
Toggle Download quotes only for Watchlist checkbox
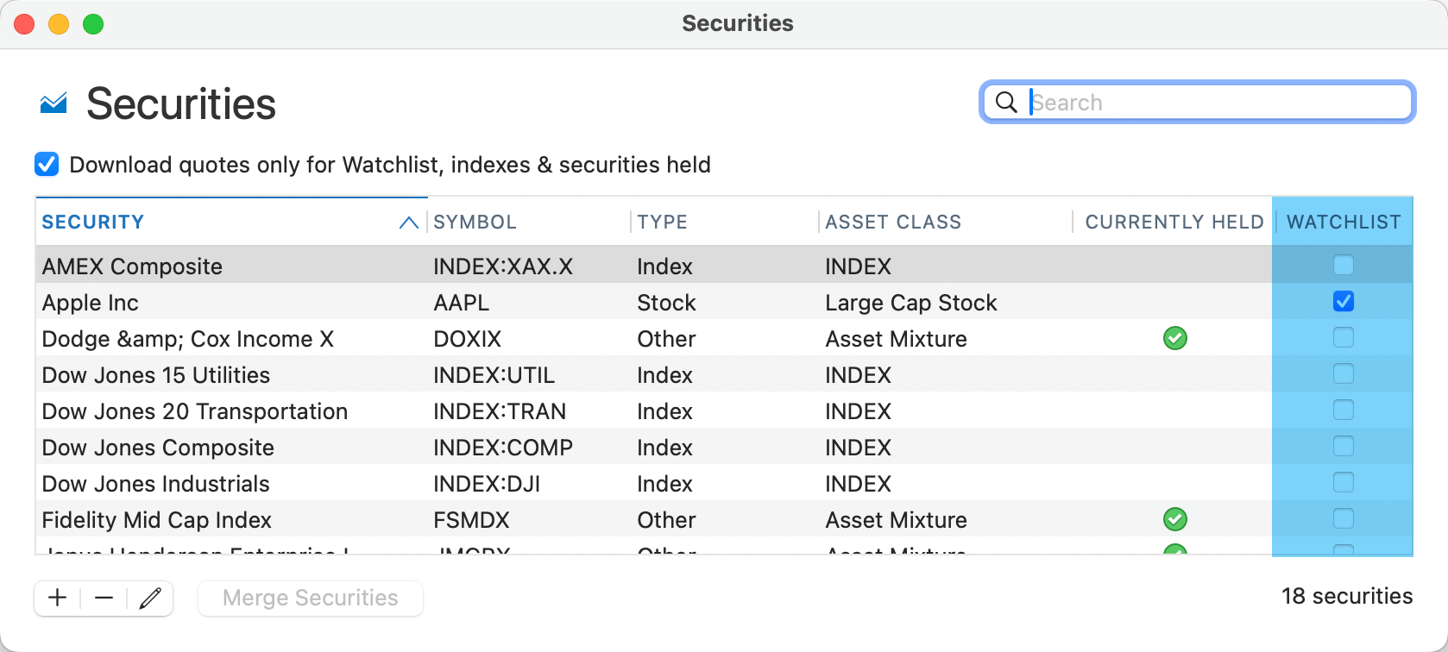[47, 165]
